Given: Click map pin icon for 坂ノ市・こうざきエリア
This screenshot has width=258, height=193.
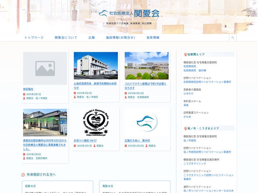Looking at the screenshot, I should 186,129.
